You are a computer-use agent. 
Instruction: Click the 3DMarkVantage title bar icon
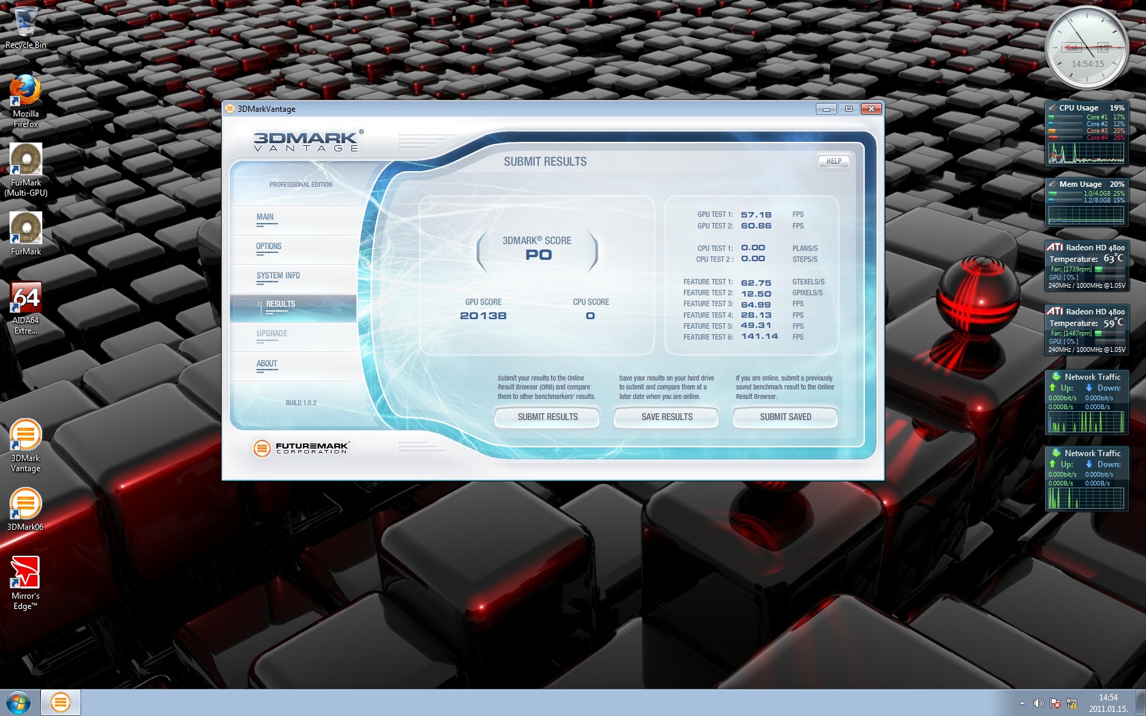[x=230, y=108]
